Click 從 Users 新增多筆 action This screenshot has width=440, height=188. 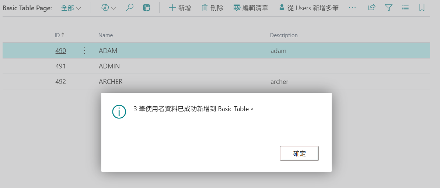(309, 8)
